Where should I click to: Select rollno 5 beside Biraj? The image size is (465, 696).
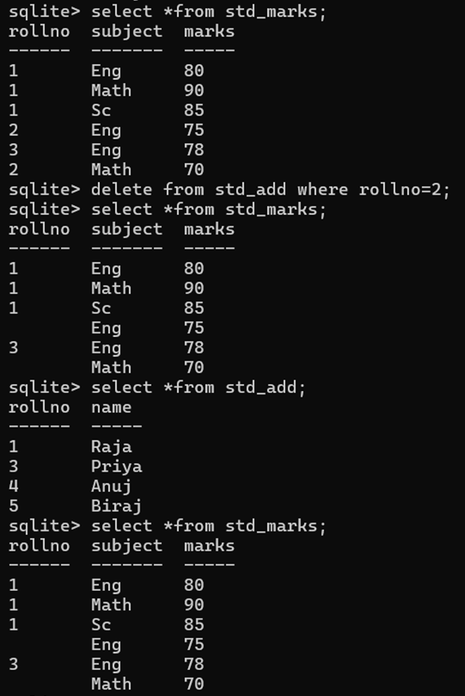pos(14,506)
